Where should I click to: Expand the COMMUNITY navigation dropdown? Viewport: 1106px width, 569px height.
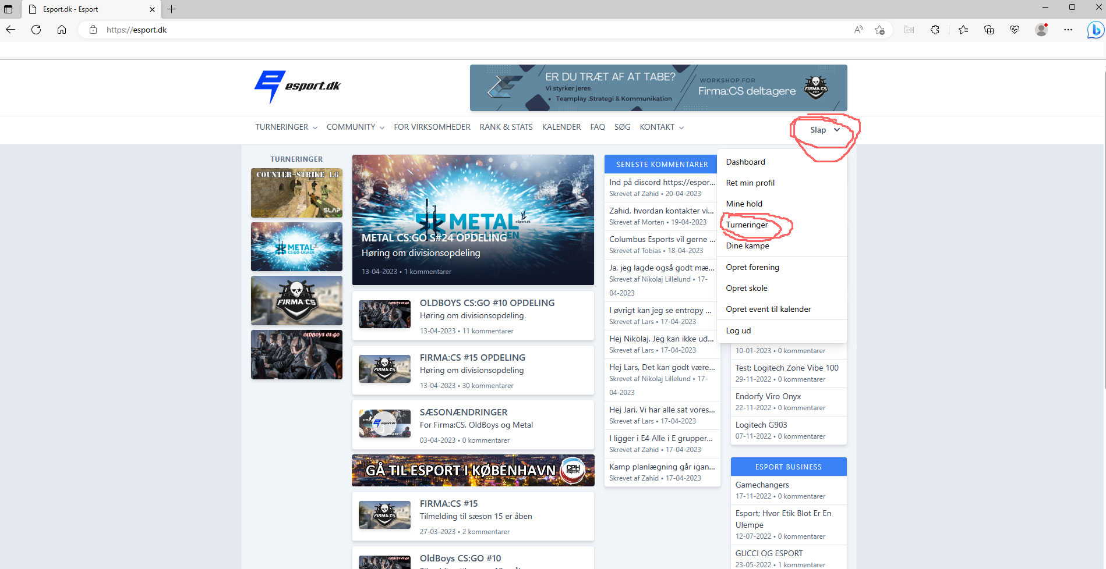tap(355, 127)
